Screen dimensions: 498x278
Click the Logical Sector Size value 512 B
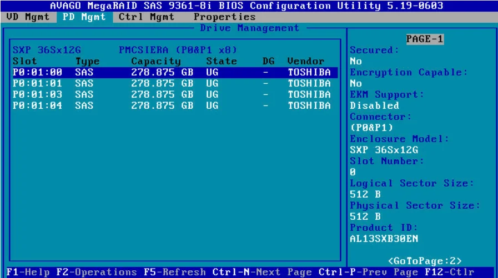tap(365, 194)
